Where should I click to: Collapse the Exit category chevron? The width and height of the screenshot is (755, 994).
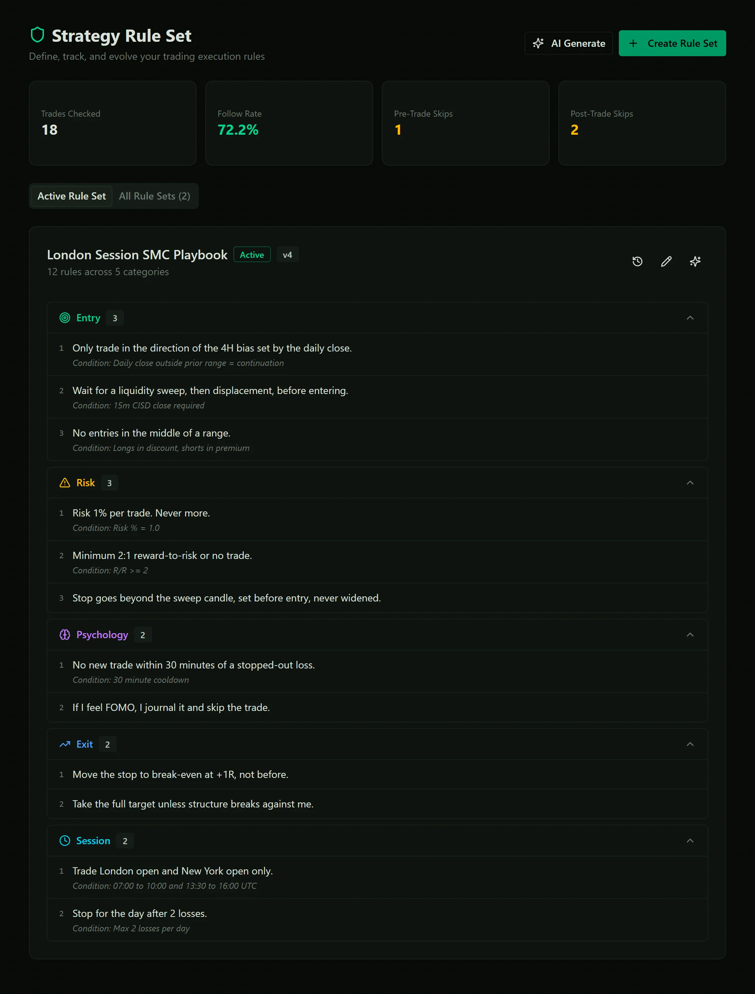tap(690, 744)
